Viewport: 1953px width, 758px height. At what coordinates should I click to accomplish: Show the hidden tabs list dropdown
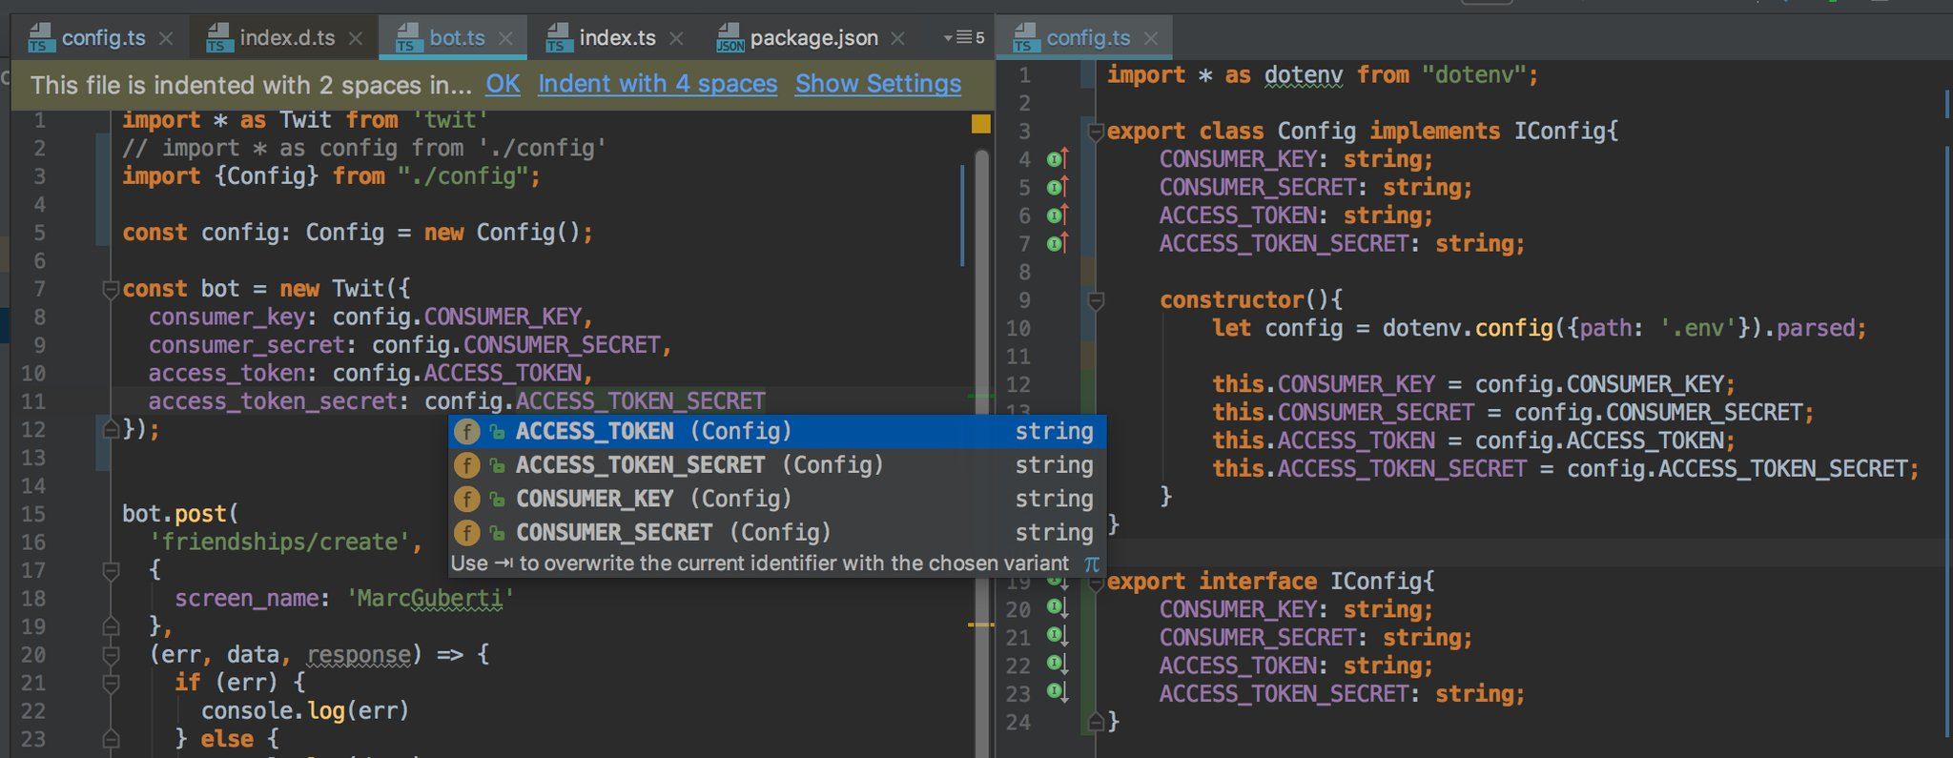point(964,38)
